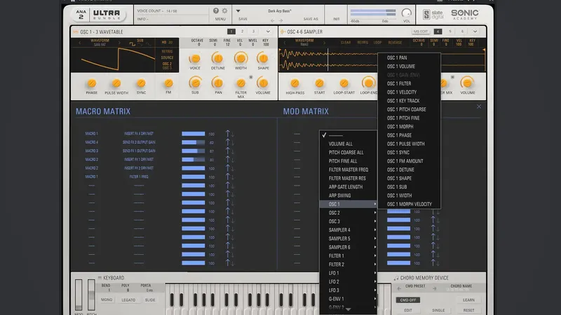Expand the OSC 4-6 sampler chevron

[475, 31]
